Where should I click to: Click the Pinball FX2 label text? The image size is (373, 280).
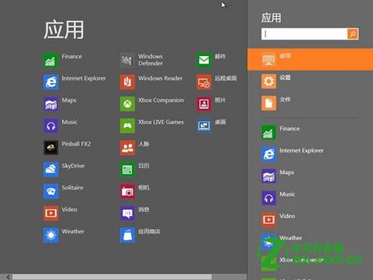click(76, 144)
